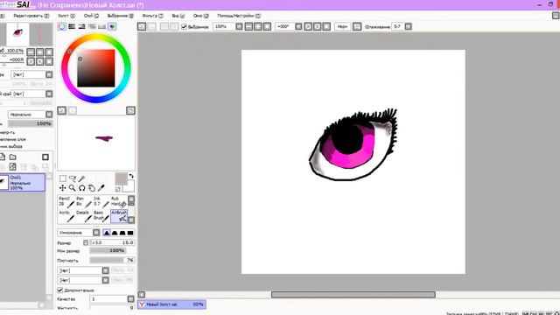
Task: Adjust the Плотность density slider
Action: coord(112,260)
